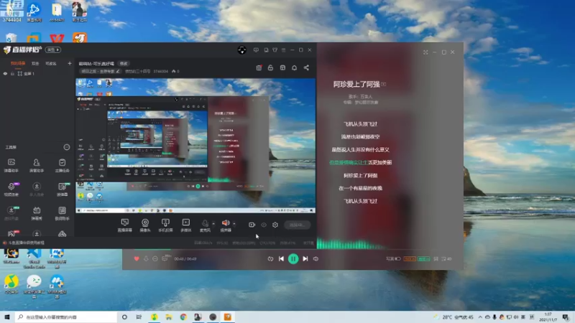Toggle lock icon on 全屏 1 source
This screenshot has height=323, width=575.
pos(12,74)
